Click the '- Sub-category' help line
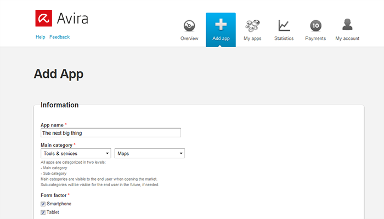 click(54, 174)
